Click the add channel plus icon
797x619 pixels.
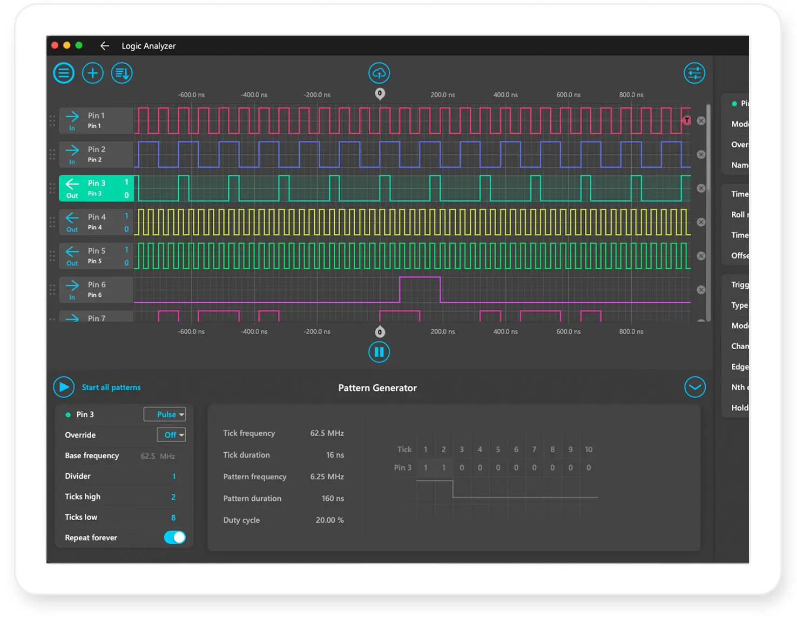tap(93, 73)
